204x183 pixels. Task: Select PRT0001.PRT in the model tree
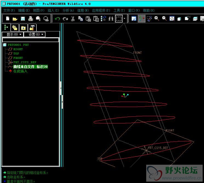tap(18, 45)
